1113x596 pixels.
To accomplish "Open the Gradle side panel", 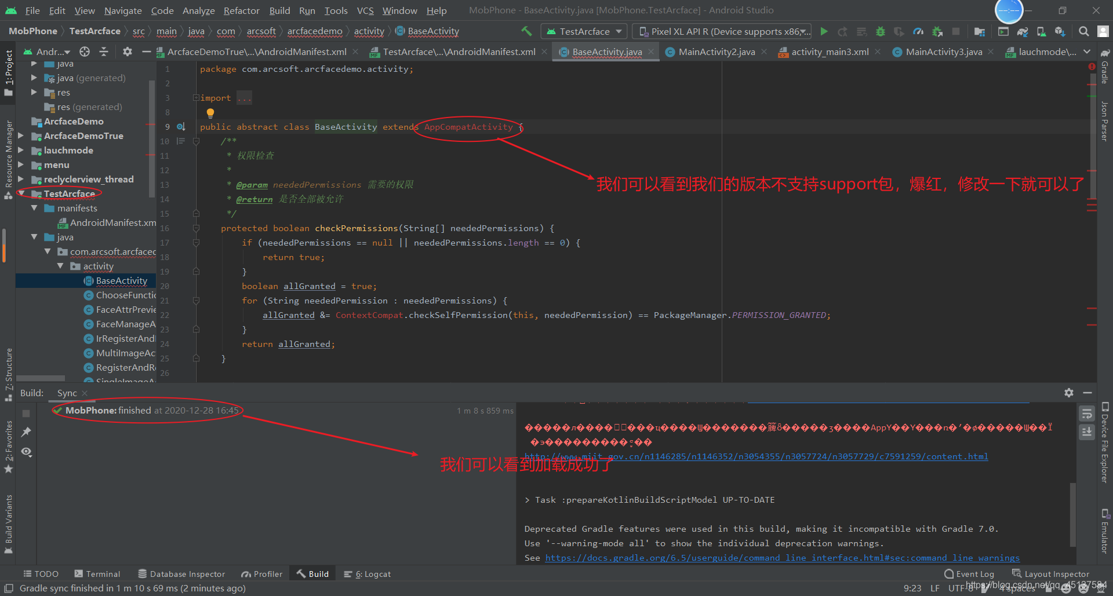I will click(x=1105, y=65).
